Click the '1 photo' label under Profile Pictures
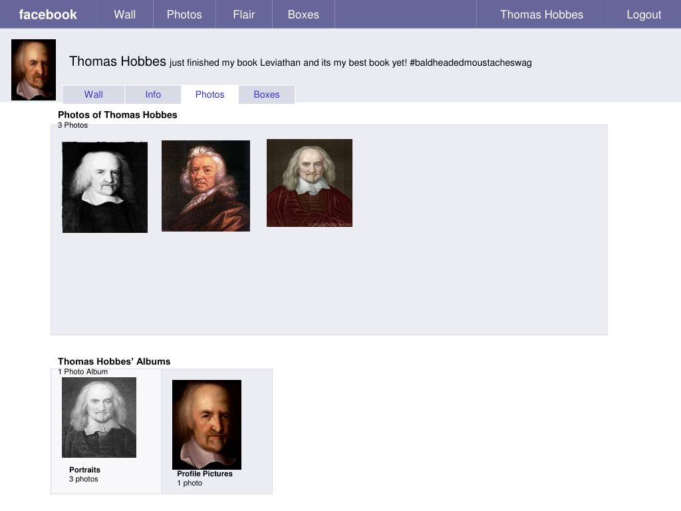Image resolution: width=681 pixels, height=511 pixels. [190, 483]
